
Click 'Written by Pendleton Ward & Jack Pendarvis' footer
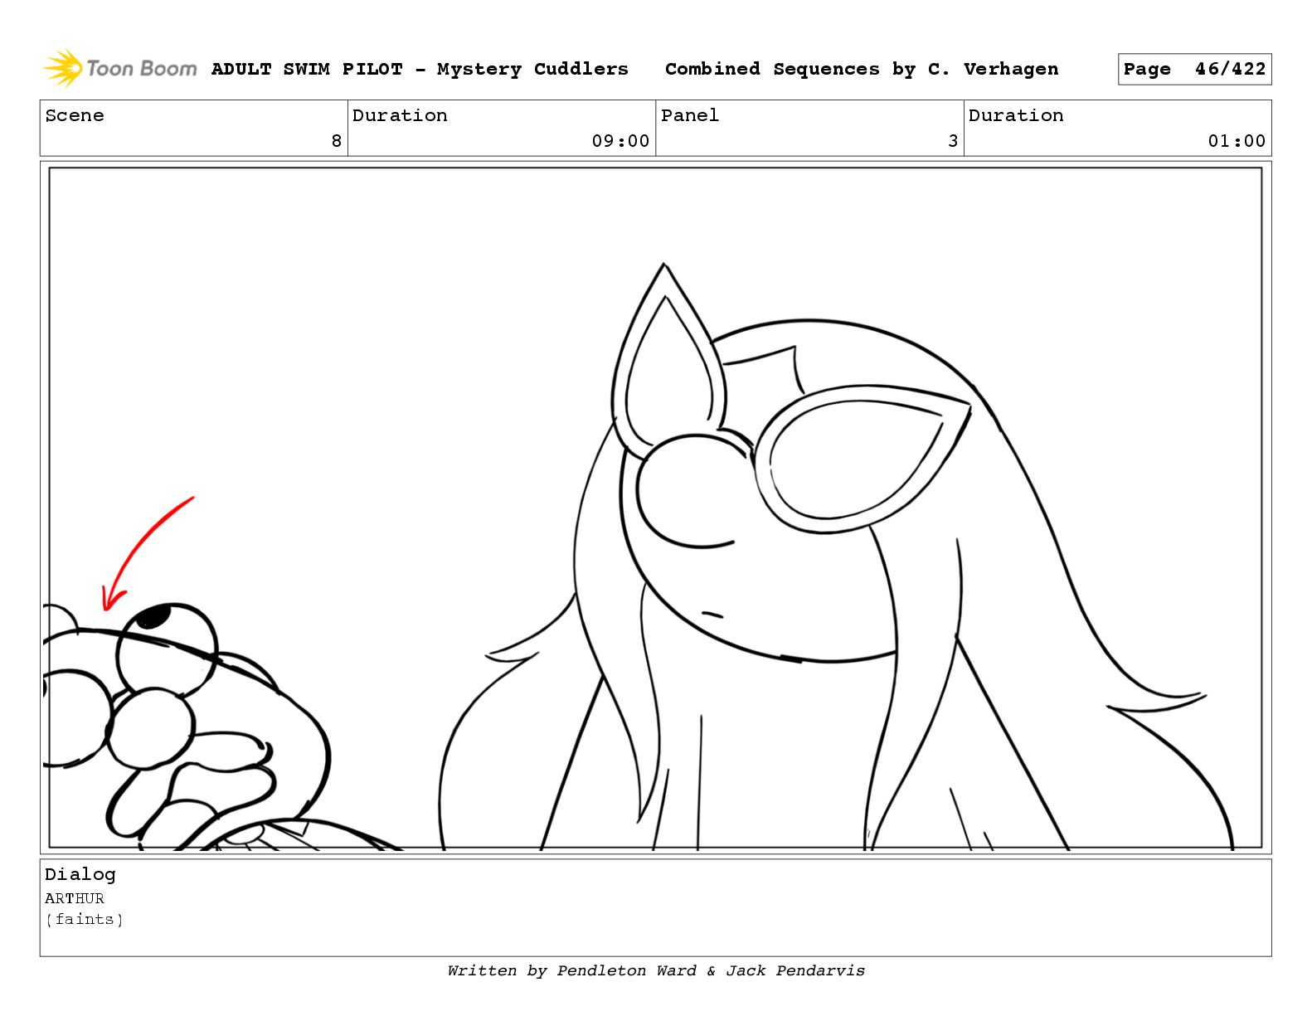[656, 970]
